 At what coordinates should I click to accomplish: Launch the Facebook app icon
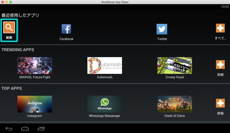coord(66,29)
